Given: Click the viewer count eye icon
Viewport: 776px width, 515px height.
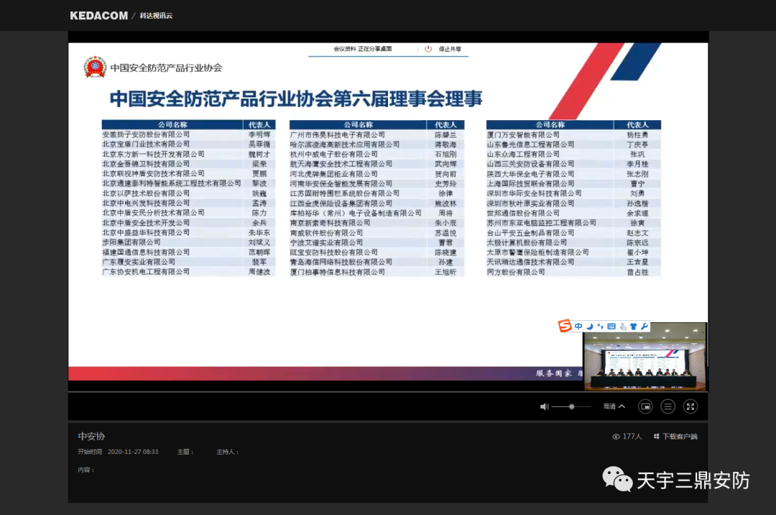Looking at the screenshot, I should tap(616, 436).
